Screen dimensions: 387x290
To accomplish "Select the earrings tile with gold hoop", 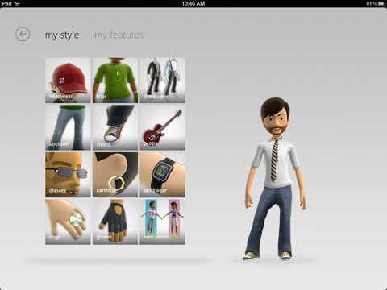I will click(x=115, y=175).
